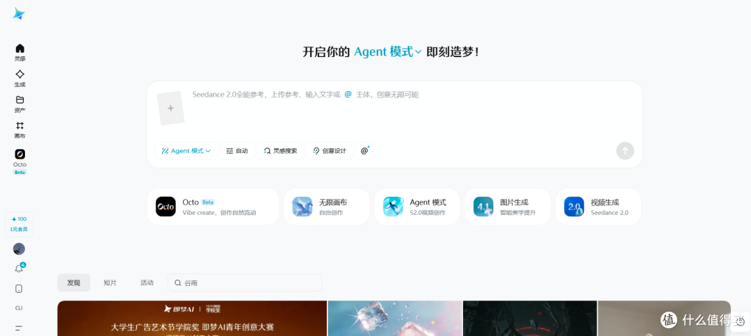Expand the Agent 模式 title dropdown
751x336 pixels.
[388, 51]
